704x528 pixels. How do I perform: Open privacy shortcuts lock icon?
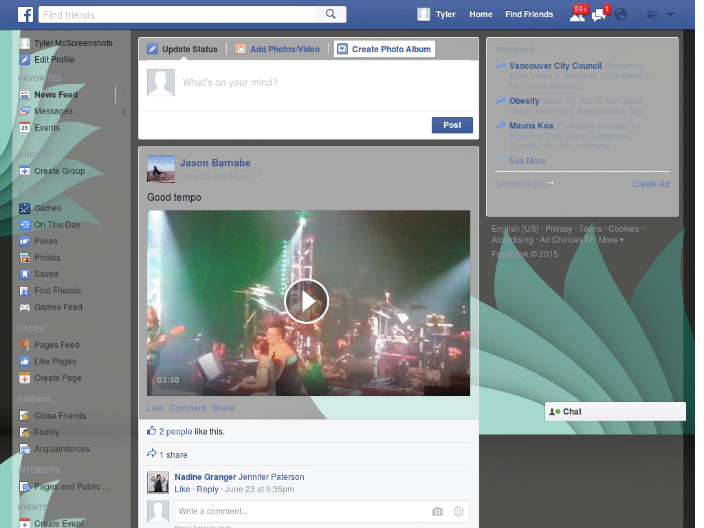point(652,15)
